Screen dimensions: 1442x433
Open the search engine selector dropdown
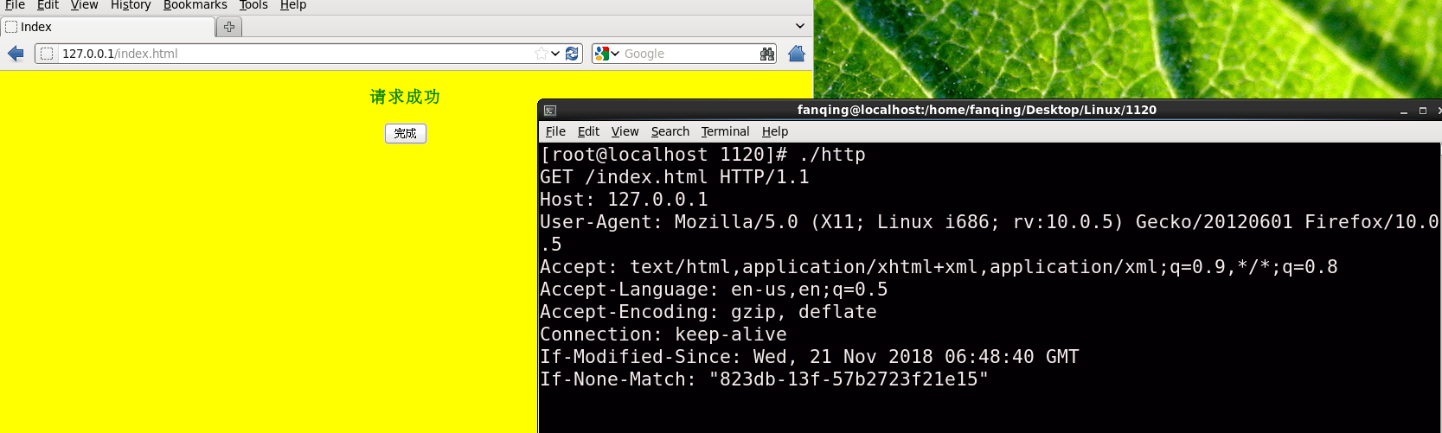click(x=615, y=54)
